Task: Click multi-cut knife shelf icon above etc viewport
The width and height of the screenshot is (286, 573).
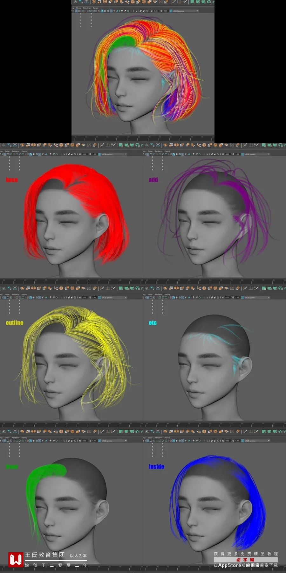Action: click(245, 288)
